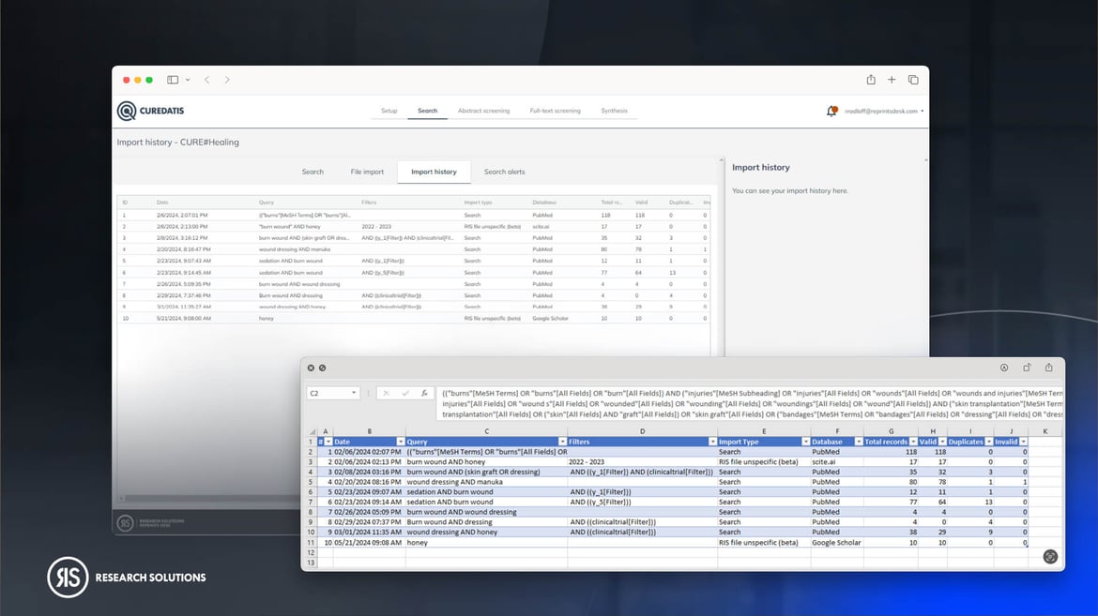The image size is (1098, 616).
Task: Click the formula confirm checkmark icon
Action: click(x=405, y=394)
